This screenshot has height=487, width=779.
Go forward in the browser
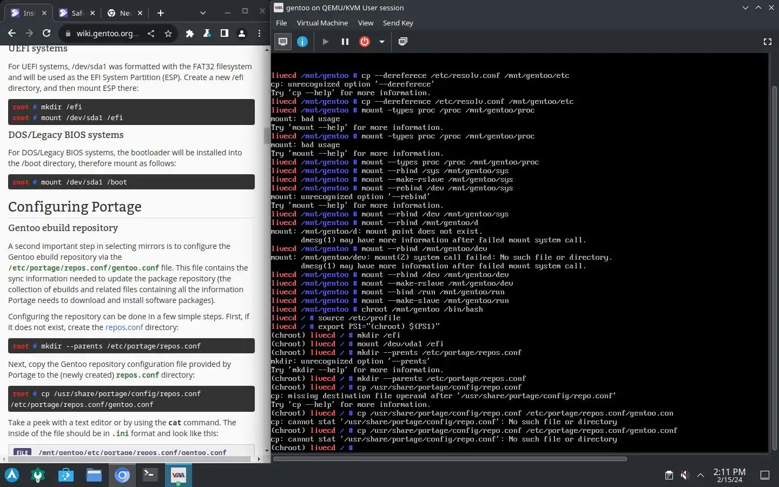[29, 34]
